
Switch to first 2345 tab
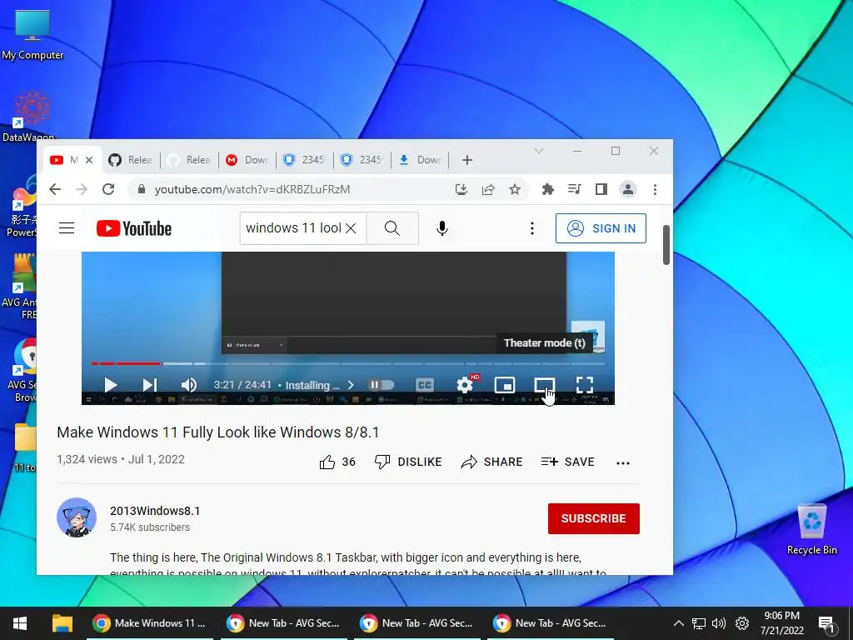pos(305,160)
